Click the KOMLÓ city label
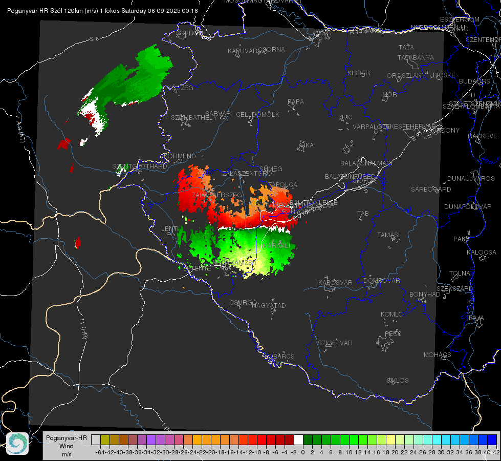Viewport: 501px width, 461px height. point(391,315)
